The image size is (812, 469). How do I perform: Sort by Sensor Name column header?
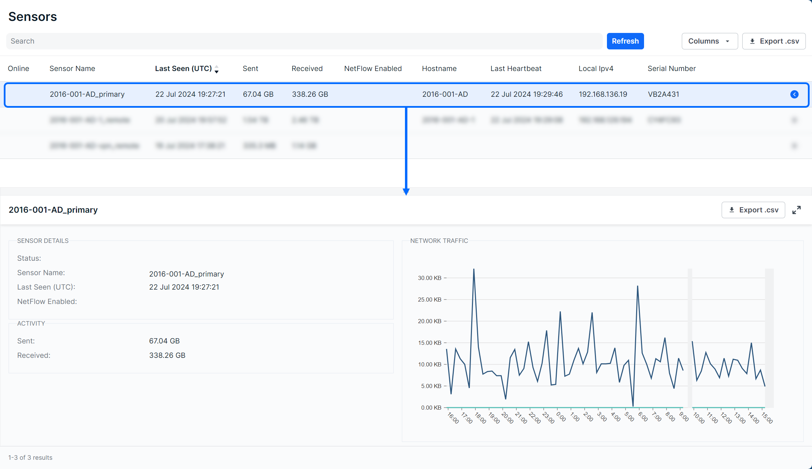pyautogui.click(x=72, y=69)
